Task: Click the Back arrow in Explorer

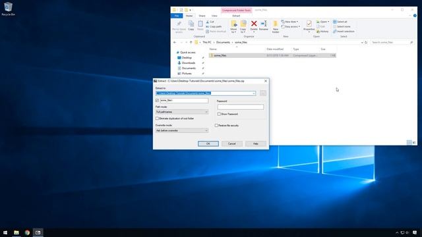Action: pyautogui.click(x=175, y=42)
